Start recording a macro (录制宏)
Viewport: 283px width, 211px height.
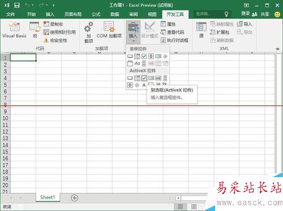(x=53, y=24)
